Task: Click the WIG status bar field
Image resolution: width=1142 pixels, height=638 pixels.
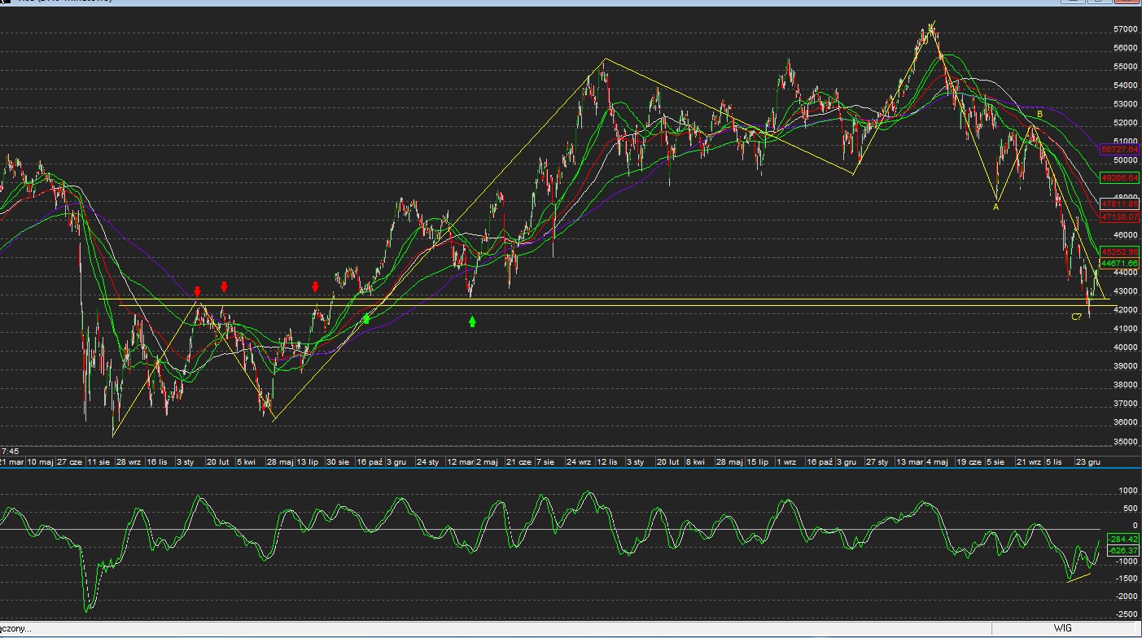Action: (x=1062, y=628)
